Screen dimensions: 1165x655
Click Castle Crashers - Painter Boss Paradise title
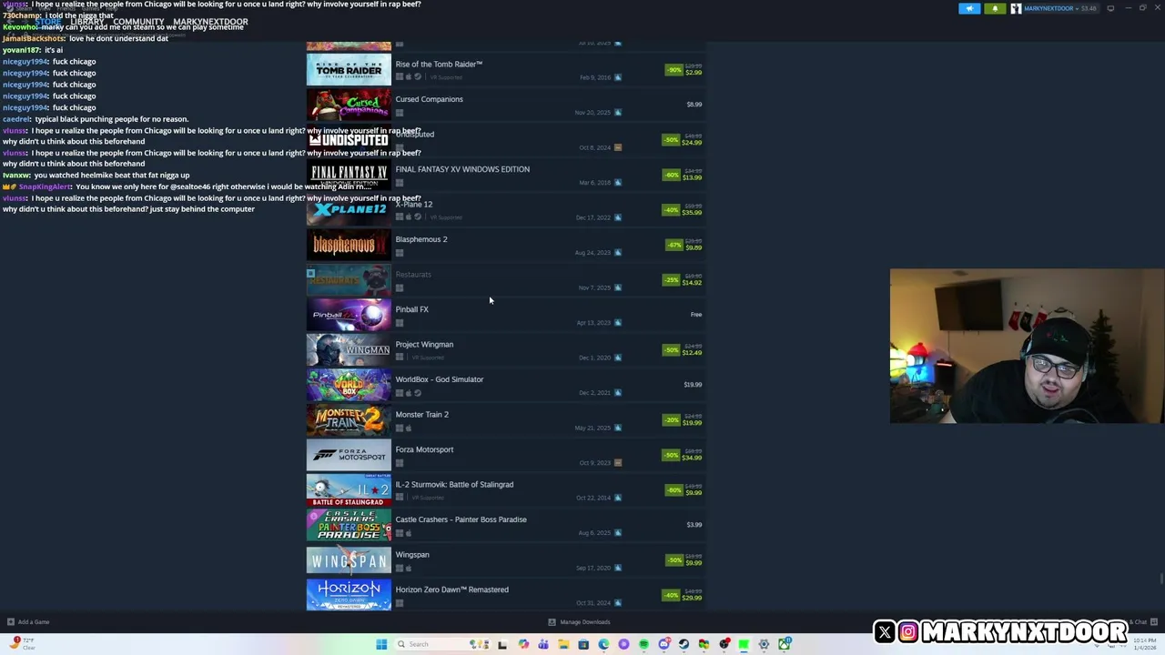[x=461, y=519]
